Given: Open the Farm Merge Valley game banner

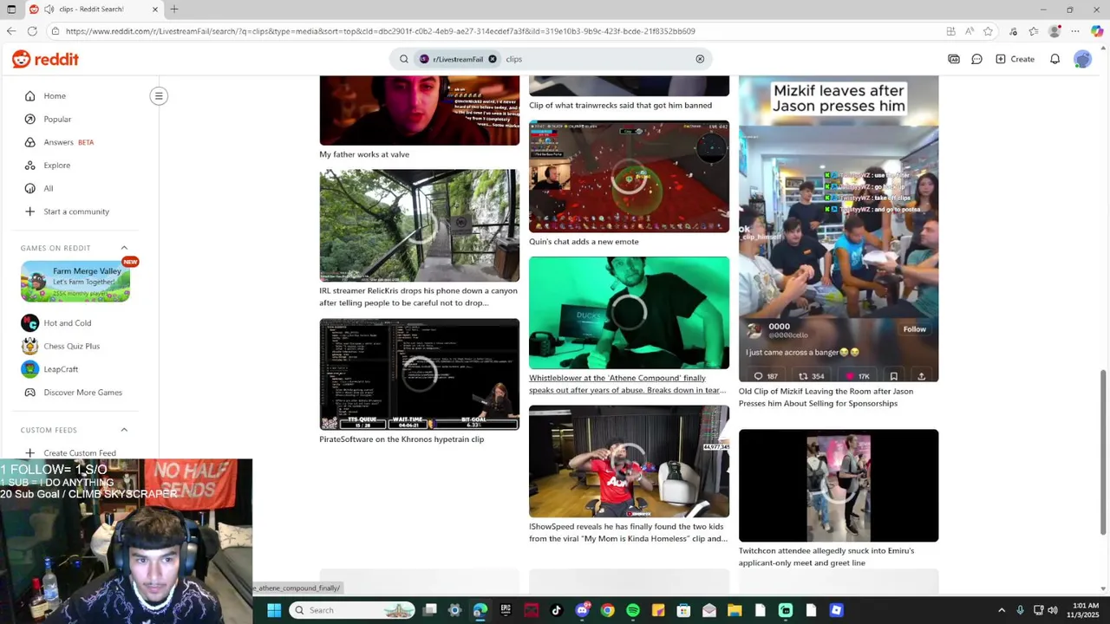Looking at the screenshot, I should [75, 282].
